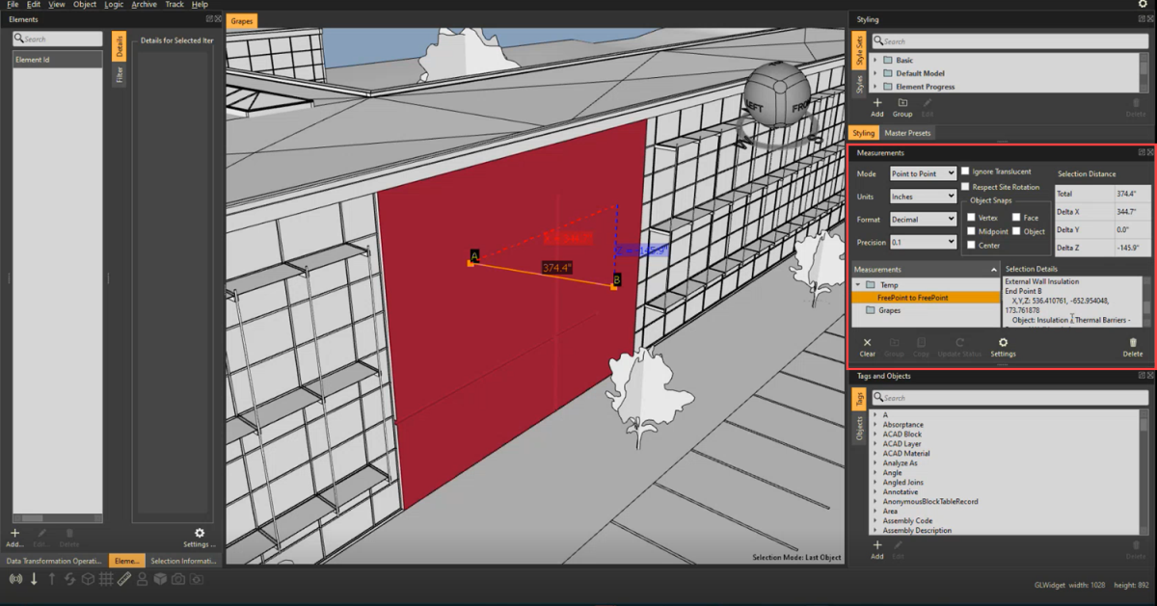Click the up arrow icon in bottom toolbar

(x=52, y=579)
